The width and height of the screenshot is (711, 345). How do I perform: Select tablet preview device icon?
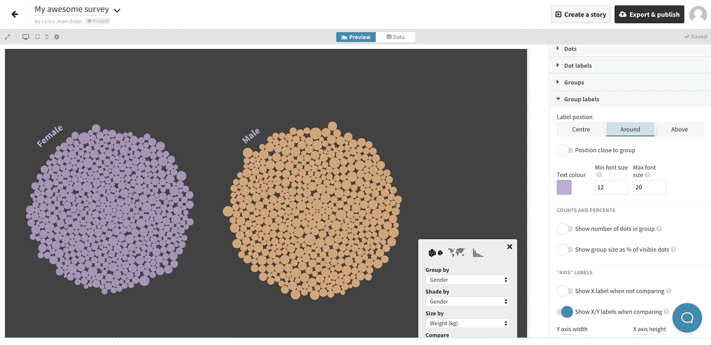(x=37, y=37)
